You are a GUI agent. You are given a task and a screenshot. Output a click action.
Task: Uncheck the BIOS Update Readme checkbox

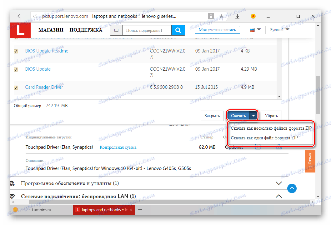coord(16,51)
